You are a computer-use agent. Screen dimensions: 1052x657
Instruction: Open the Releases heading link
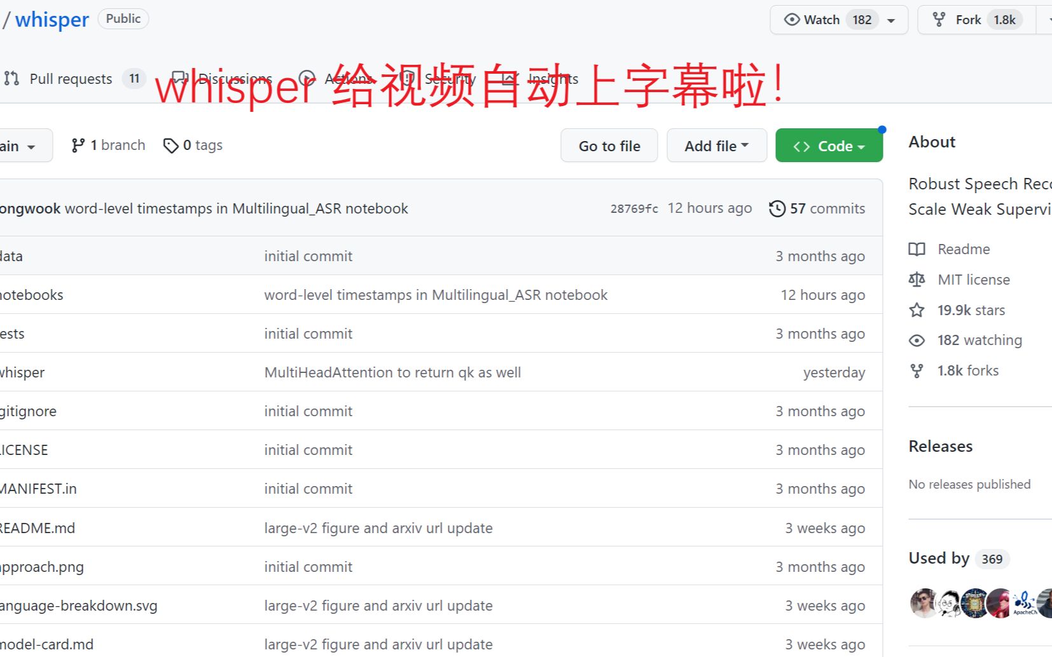click(941, 446)
